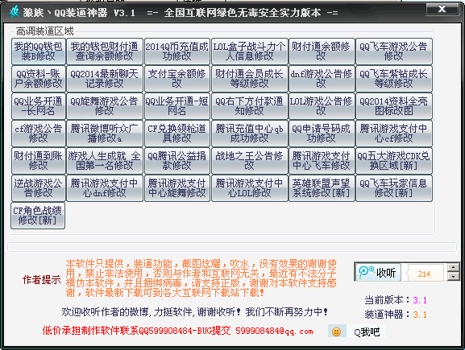Viewport: 465px width, 350px height.
Task: Click the 作者提示 label
Action: 42,280
